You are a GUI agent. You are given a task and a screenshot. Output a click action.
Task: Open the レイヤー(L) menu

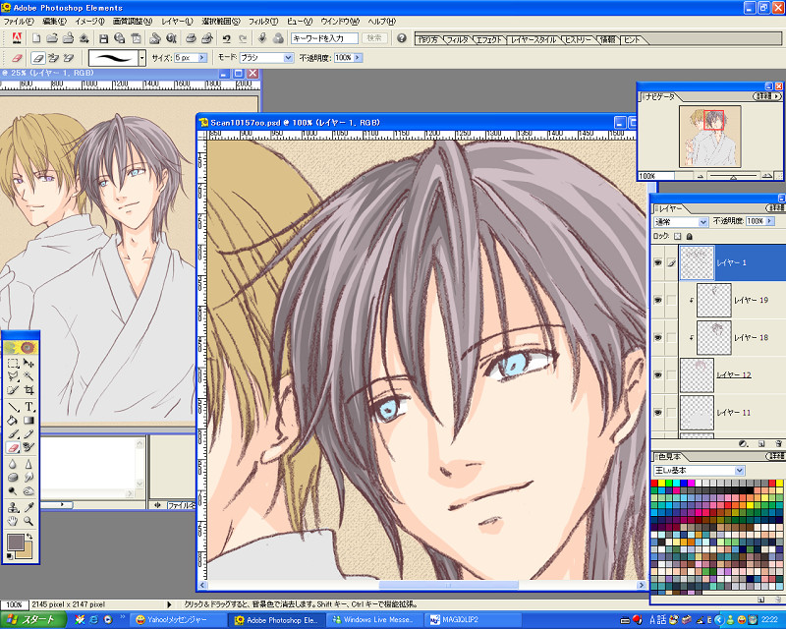tap(177, 22)
